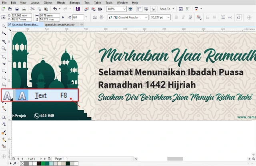The height and width of the screenshot is (166, 256).
Task: Toggle italic text formatting
Action: click(183, 17)
